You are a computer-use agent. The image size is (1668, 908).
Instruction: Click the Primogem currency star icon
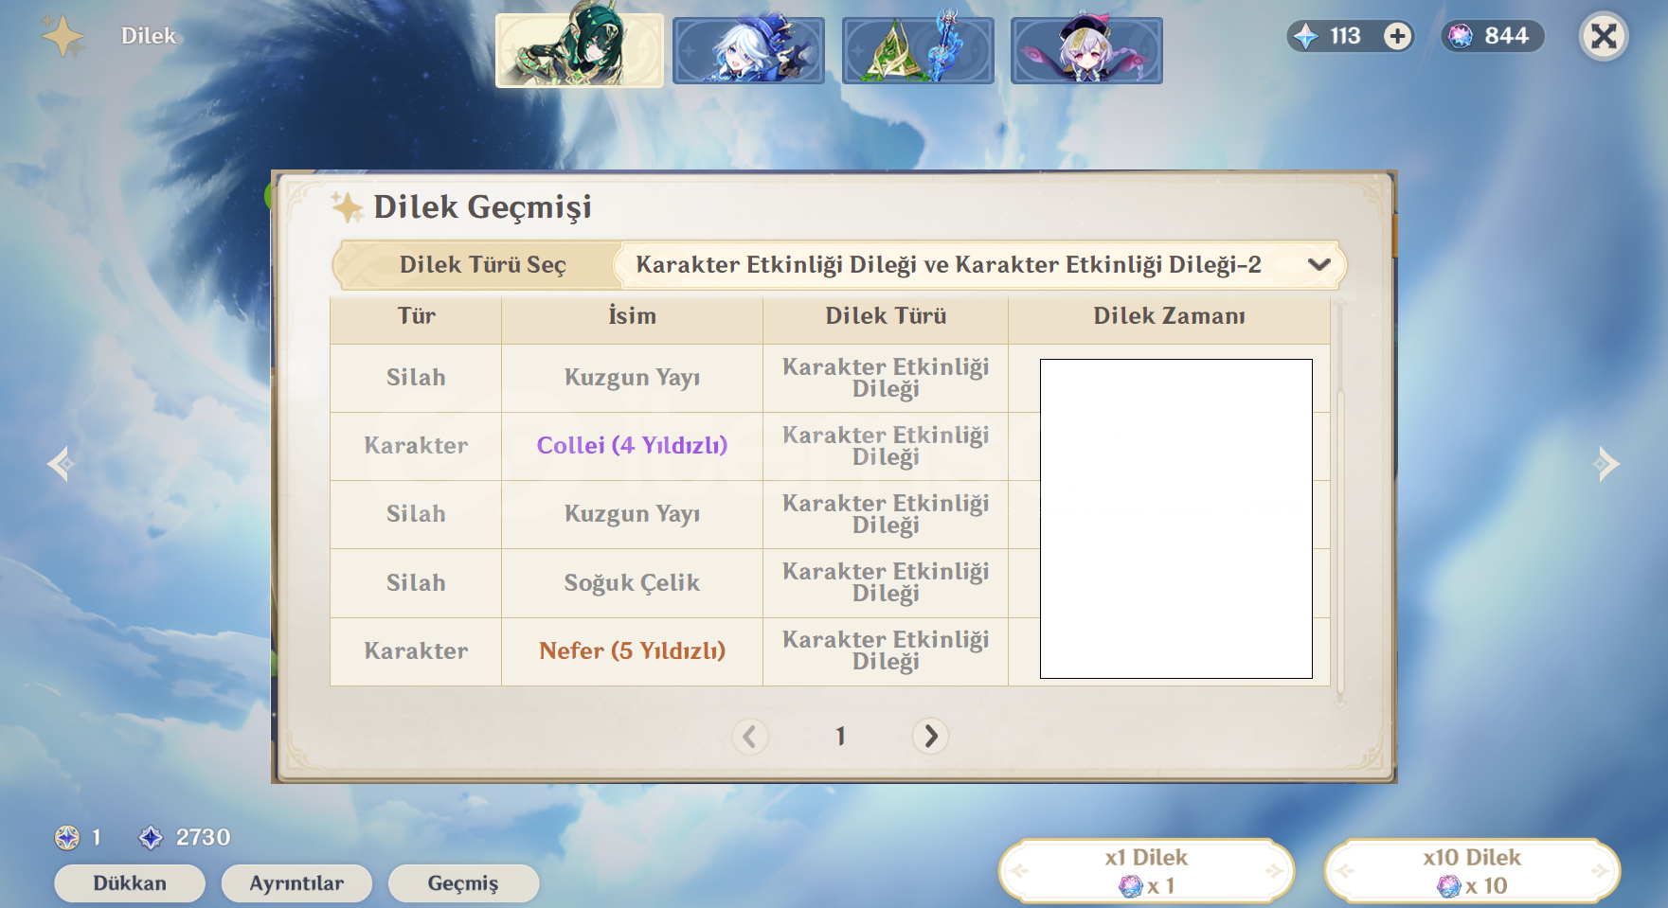click(x=1306, y=36)
